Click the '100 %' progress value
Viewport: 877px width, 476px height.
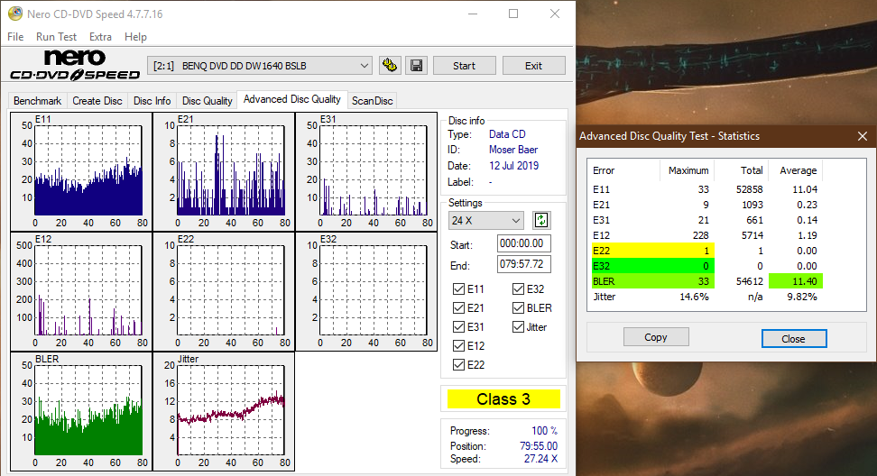click(544, 431)
